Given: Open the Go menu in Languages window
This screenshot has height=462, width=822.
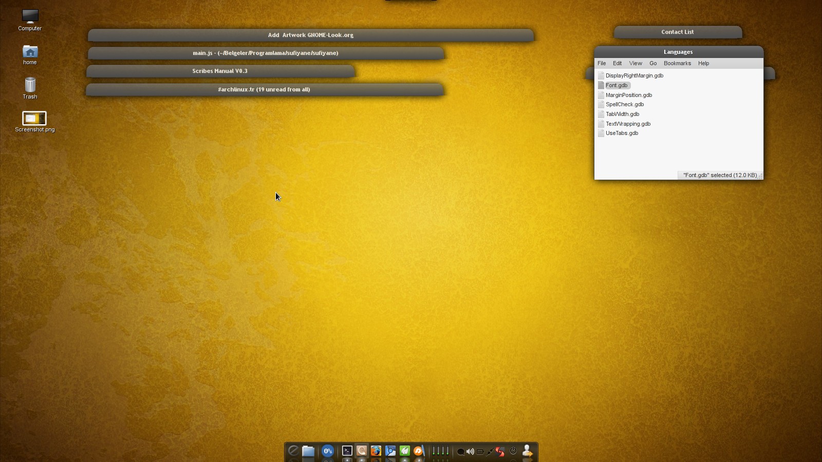Looking at the screenshot, I should coord(653,63).
